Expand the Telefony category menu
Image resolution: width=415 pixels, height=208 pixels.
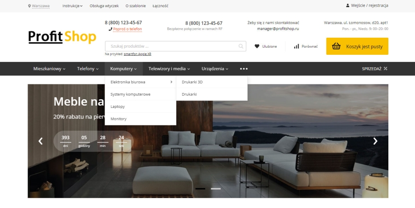pos(88,69)
